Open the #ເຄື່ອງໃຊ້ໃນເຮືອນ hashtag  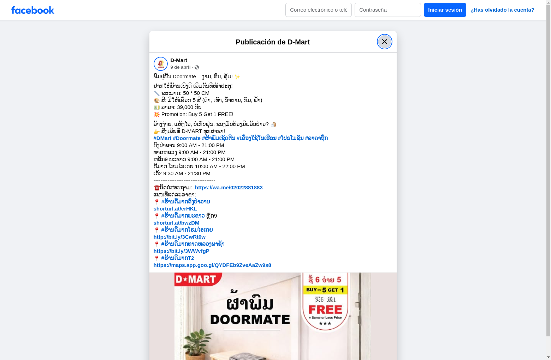coord(256,138)
